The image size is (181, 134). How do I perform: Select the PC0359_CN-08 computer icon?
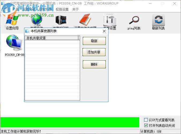[14, 43]
